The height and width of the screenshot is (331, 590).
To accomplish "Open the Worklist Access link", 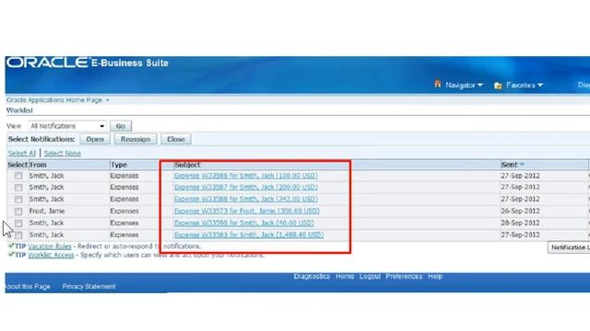I will (x=51, y=256).
